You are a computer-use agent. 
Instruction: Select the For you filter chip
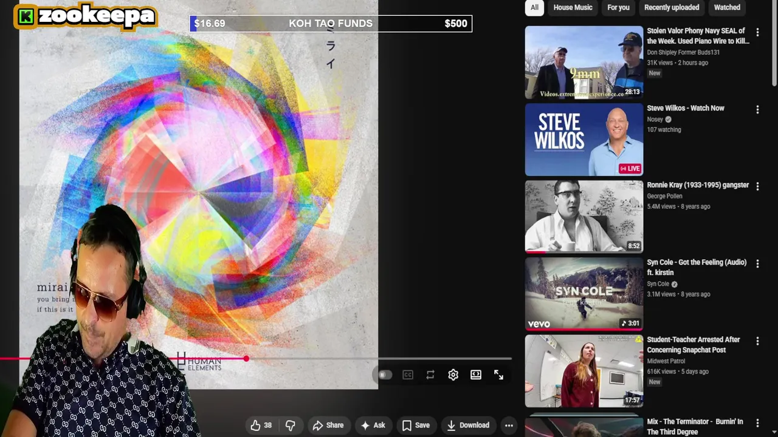[x=618, y=7]
